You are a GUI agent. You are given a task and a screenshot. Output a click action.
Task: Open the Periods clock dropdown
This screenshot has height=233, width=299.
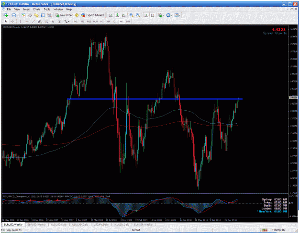(169, 15)
